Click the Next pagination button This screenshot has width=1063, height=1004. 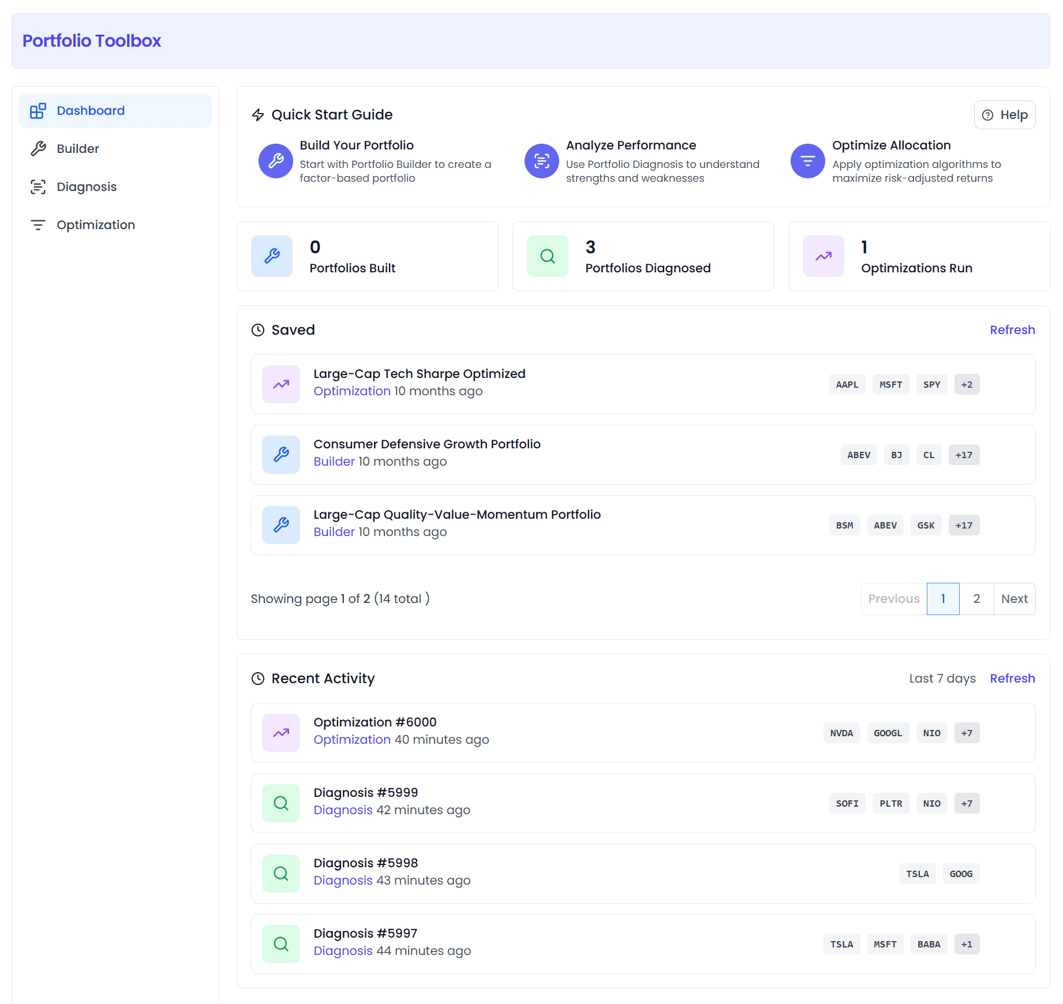(1015, 599)
